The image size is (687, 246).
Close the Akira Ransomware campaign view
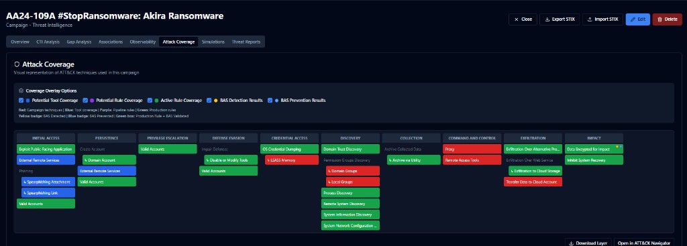click(522, 19)
